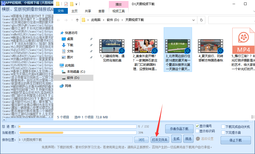The width and height of the screenshot is (255, 154).
Task: Open the quick access toolbar customize dropdown
Action: pos(76,4)
